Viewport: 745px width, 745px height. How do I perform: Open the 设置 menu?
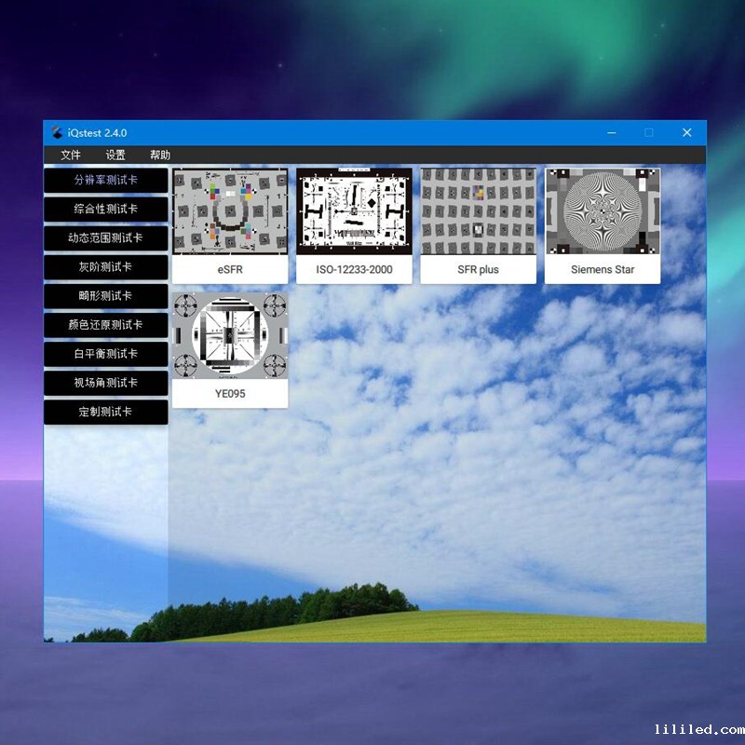coord(115,156)
